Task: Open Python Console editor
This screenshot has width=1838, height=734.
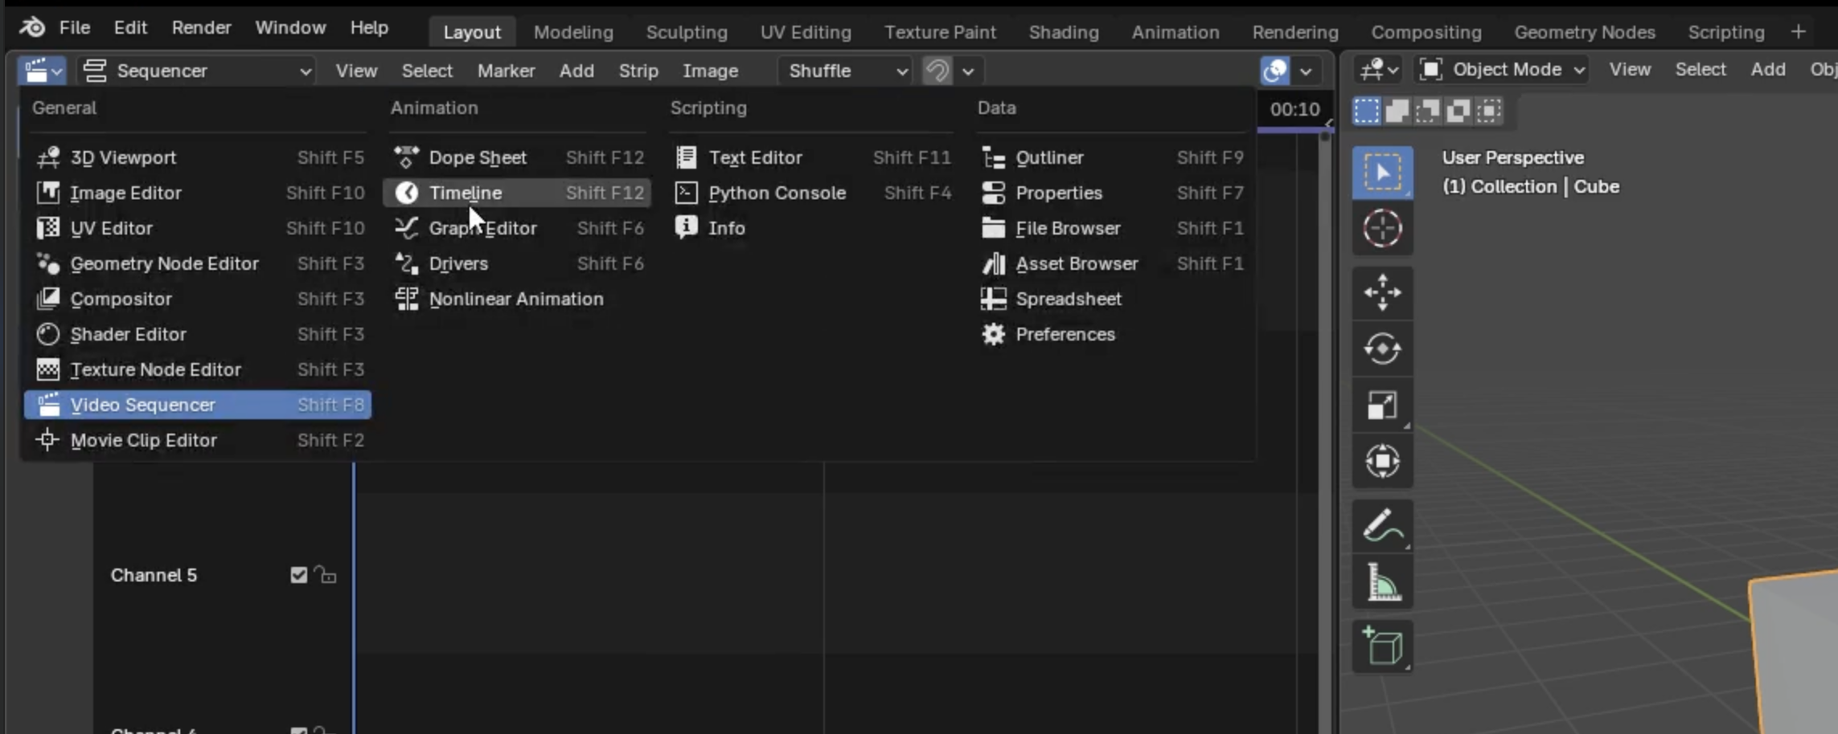Action: pyautogui.click(x=812, y=193)
